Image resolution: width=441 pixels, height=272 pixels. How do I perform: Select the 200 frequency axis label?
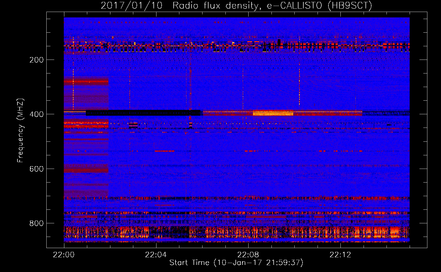click(37, 60)
